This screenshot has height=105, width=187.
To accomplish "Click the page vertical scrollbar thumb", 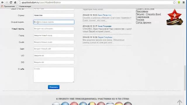I will 185,78.
